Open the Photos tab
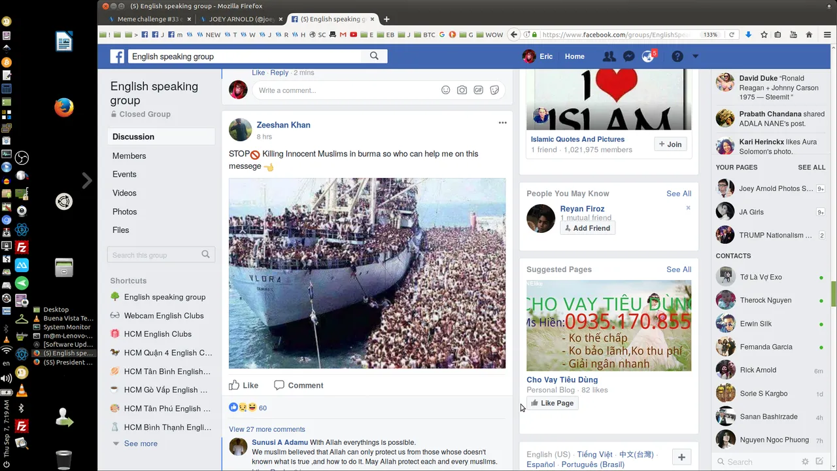The width and height of the screenshot is (837, 471). tap(124, 211)
